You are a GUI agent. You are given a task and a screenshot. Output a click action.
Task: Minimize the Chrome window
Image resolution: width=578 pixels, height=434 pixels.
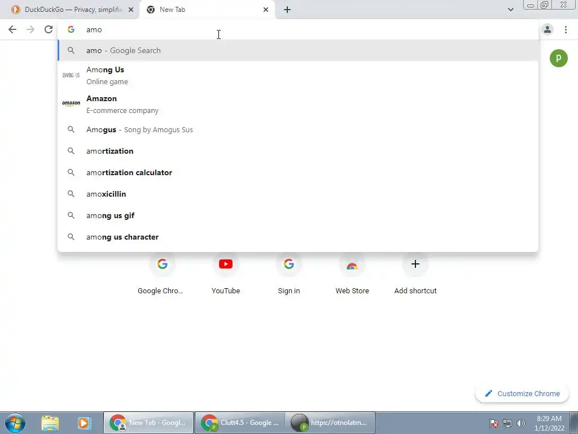[531, 5]
